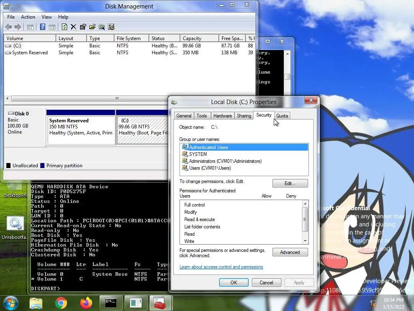This screenshot has width=414, height=311.
Task: Sort by the Layout column header
Action: pyautogui.click(x=71, y=38)
